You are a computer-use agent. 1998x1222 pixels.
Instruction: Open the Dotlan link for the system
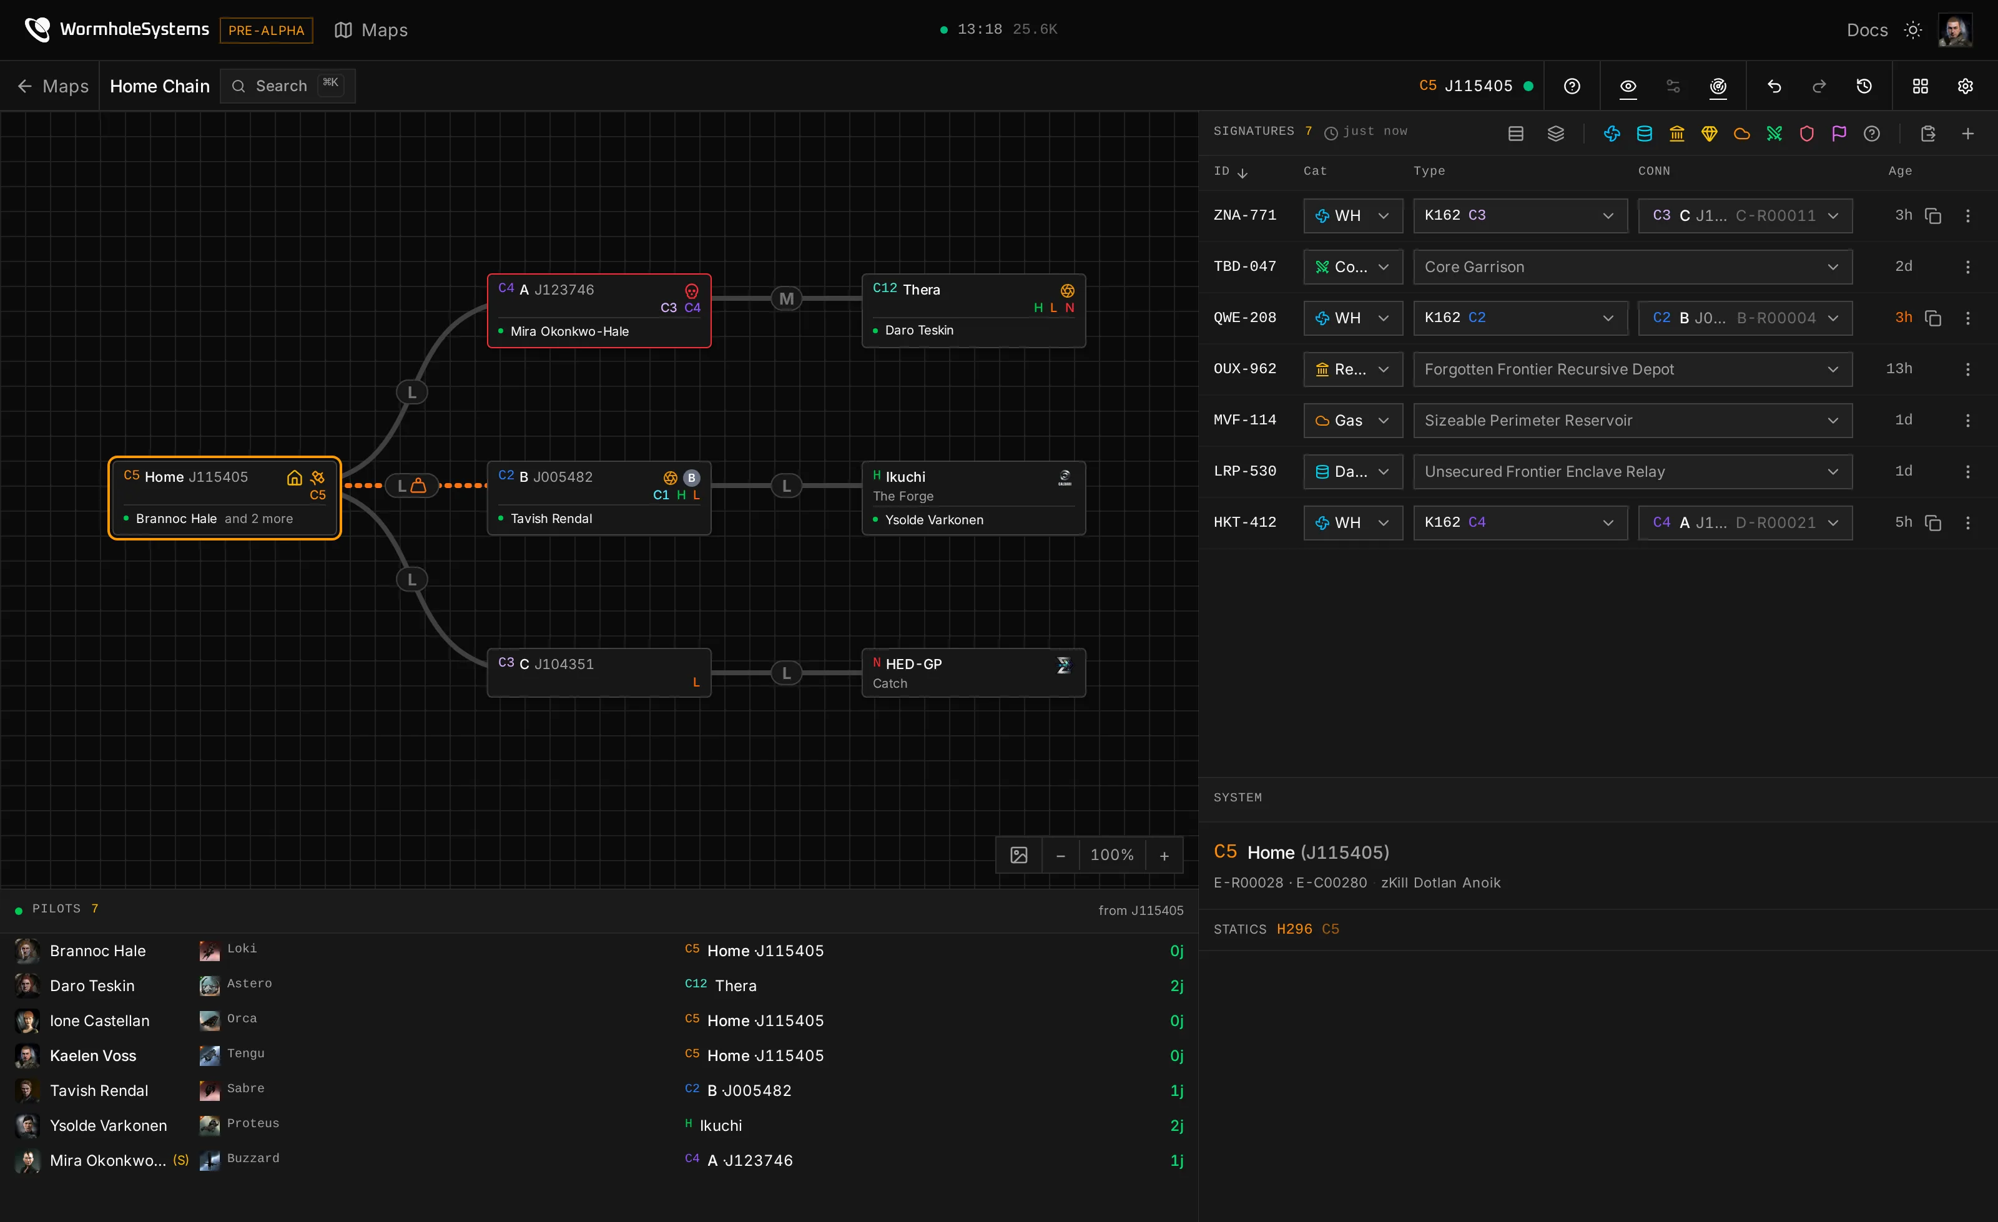tap(1435, 882)
